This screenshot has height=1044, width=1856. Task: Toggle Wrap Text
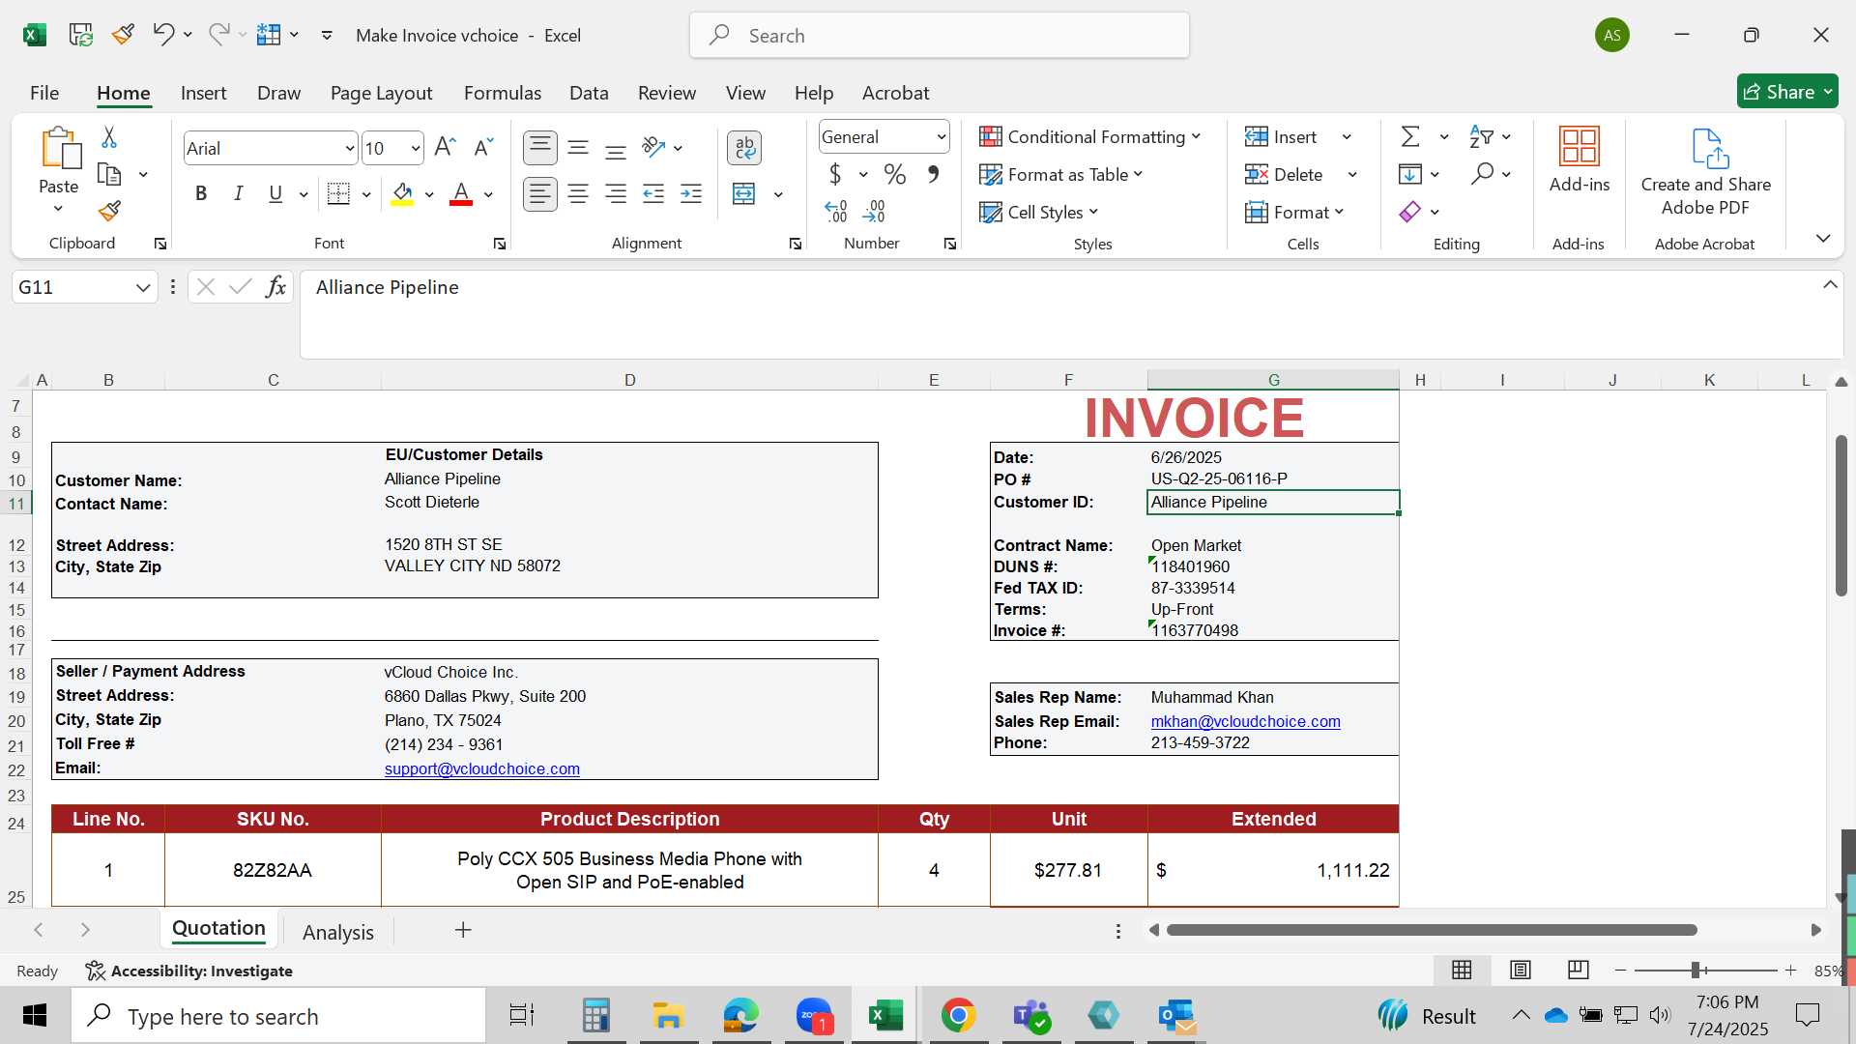[743, 148]
